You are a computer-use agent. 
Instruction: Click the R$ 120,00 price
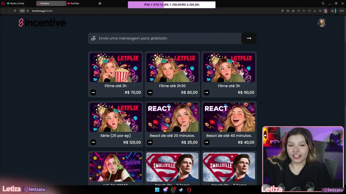point(132,142)
